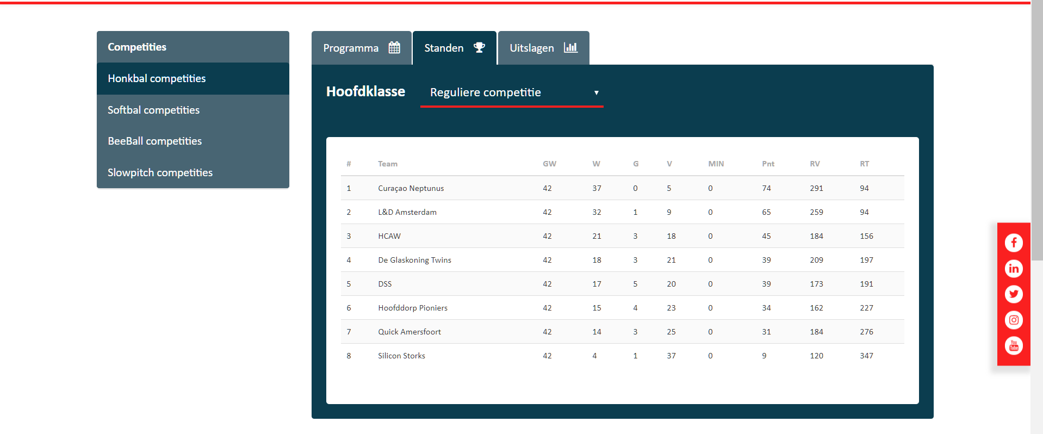This screenshot has width=1043, height=434.
Task: Click the Pnt column header
Action: click(x=768, y=164)
